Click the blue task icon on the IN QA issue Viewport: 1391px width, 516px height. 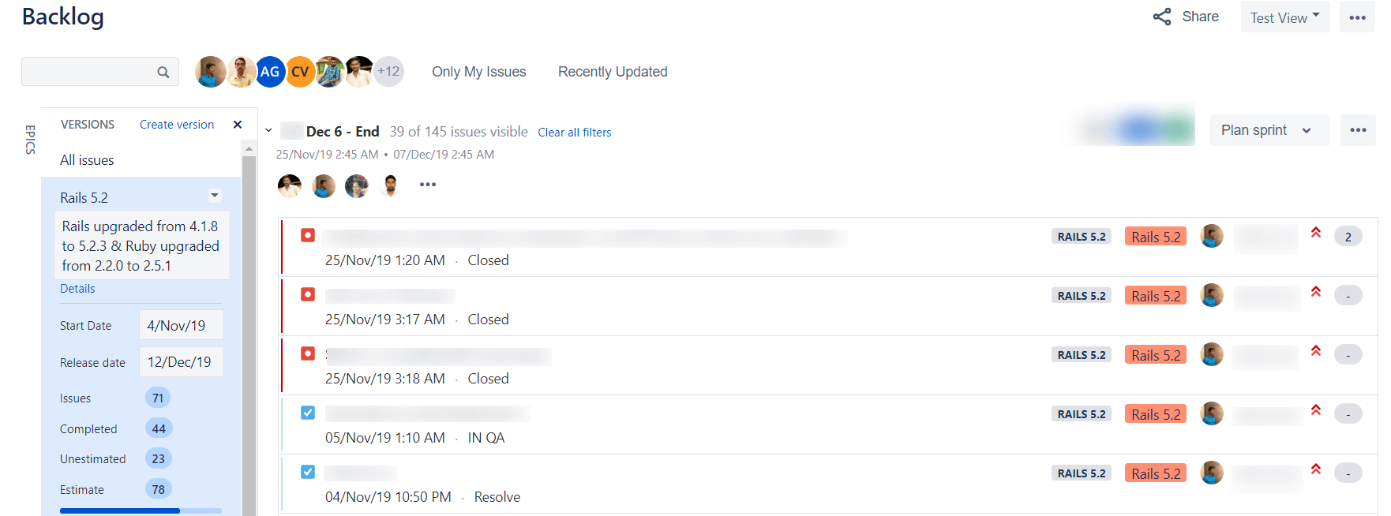[308, 413]
